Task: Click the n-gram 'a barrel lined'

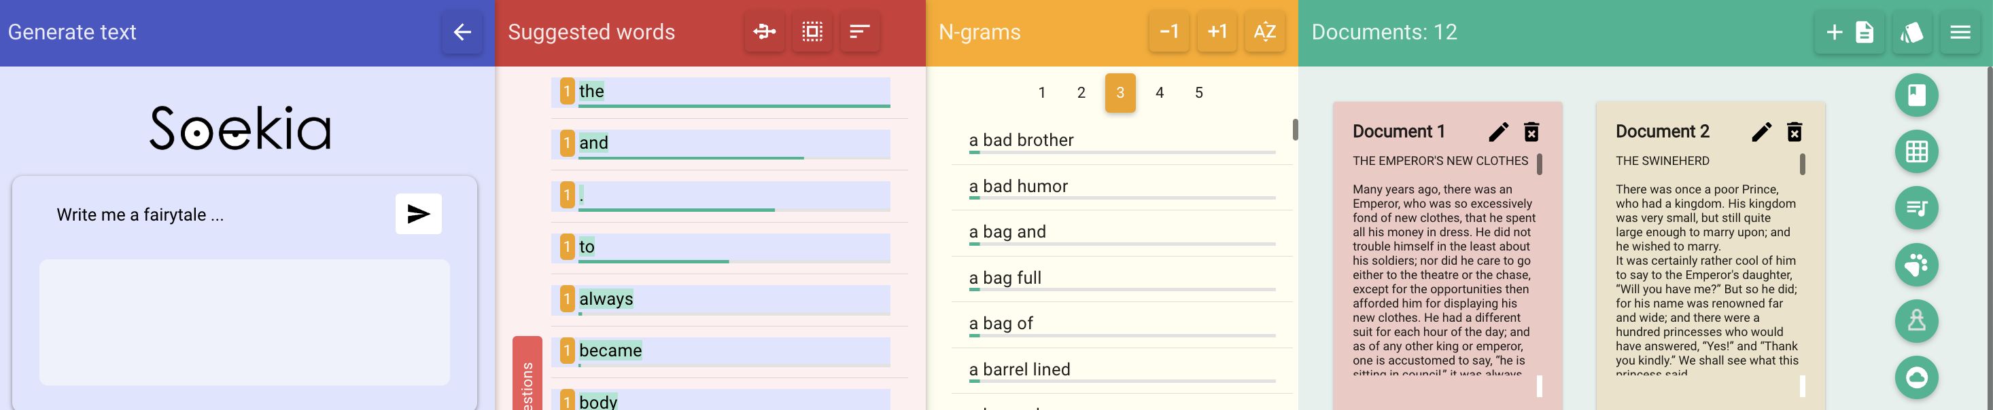Action: (x=1121, y=371)
